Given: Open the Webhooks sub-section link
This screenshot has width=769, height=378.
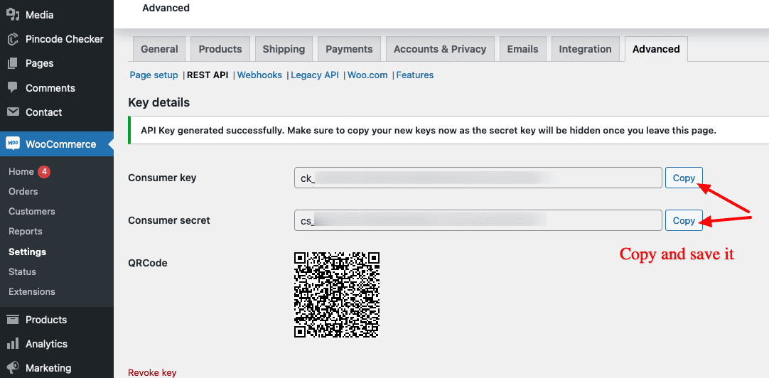Looking at the screenshot, I should pyautogui.click(x=259, y=75).
